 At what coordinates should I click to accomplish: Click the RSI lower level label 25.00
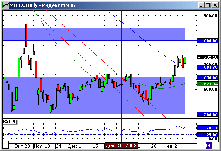click(x=209, y=135)
